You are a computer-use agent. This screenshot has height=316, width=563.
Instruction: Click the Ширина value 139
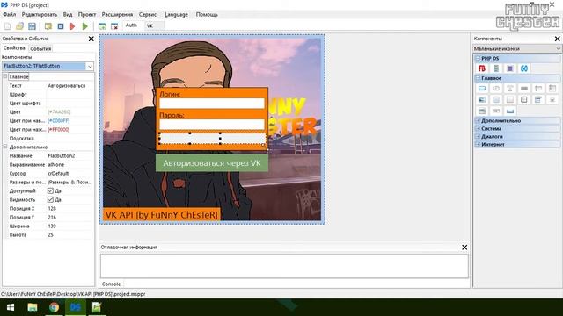pos(52,226)
